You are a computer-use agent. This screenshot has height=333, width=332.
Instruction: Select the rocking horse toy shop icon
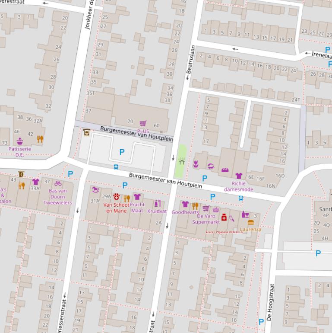click(x=95, y=189)
